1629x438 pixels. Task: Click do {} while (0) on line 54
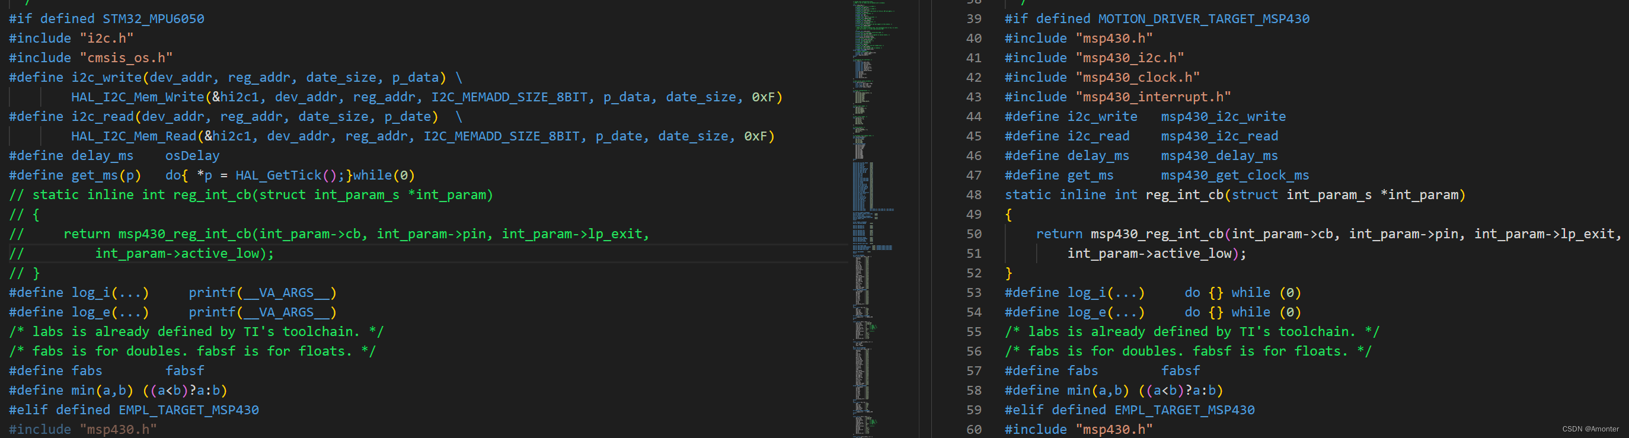click(x=1243, y=313)
